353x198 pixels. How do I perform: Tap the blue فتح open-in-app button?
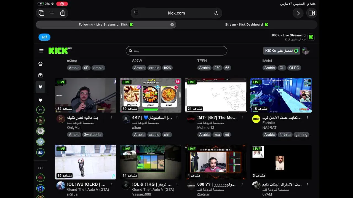(x=44, y=37)
